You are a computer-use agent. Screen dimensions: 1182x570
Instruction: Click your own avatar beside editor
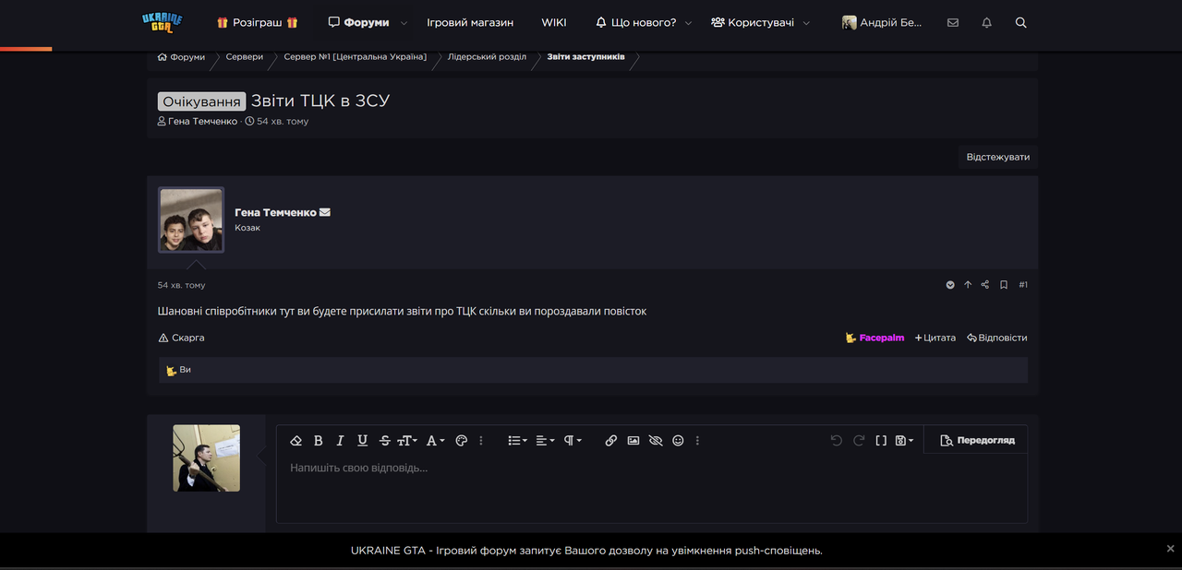pyautogui.click(x=206, y=457)
